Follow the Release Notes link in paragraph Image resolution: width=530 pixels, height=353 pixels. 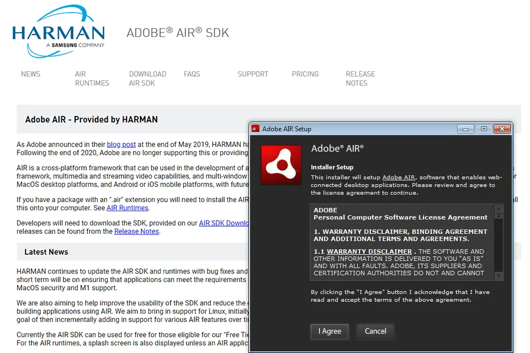(136, 232)
